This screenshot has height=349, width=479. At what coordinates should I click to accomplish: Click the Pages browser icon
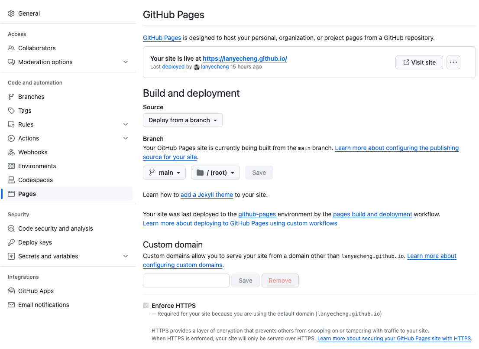11,194
